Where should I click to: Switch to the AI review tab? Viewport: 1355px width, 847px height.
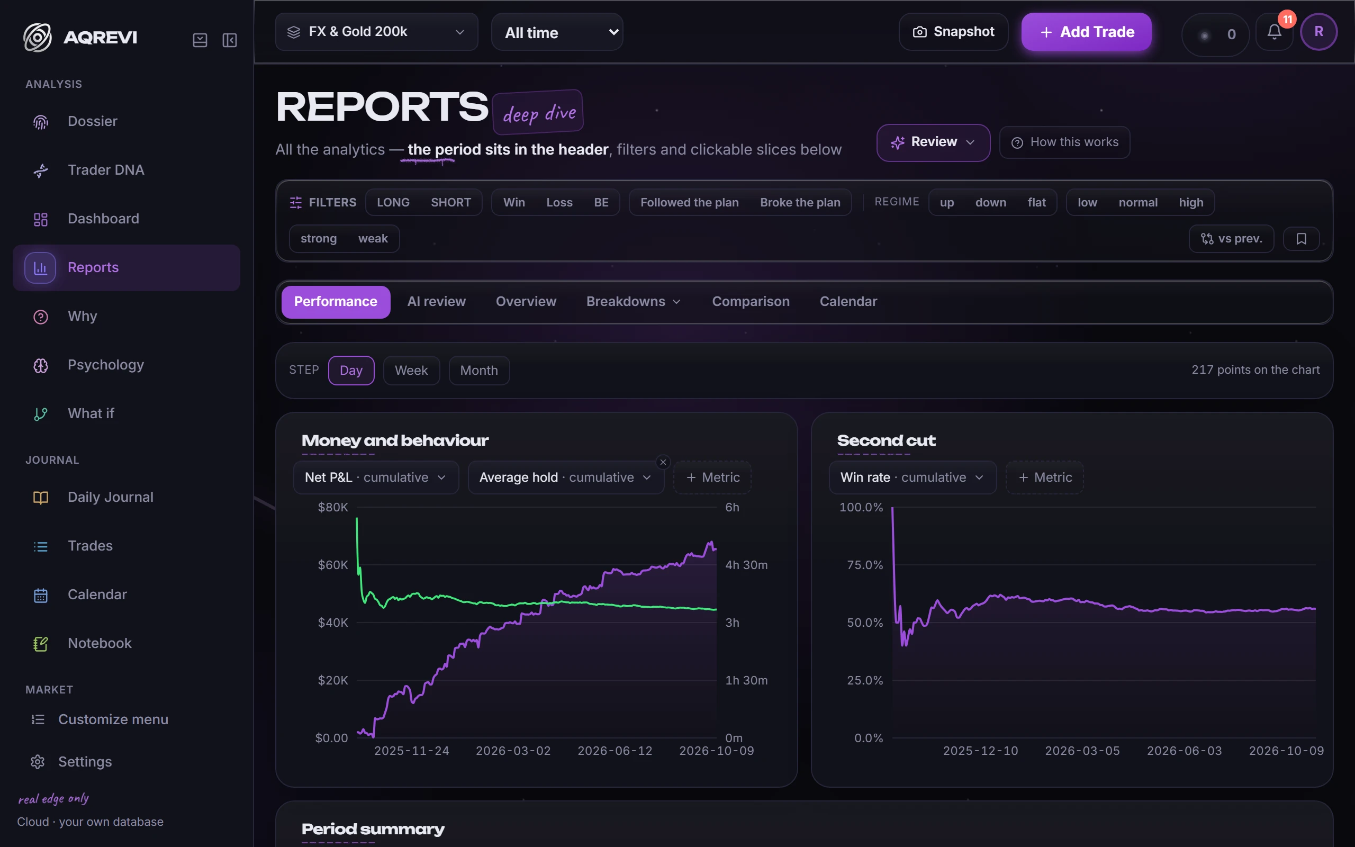tap(436, 301)
